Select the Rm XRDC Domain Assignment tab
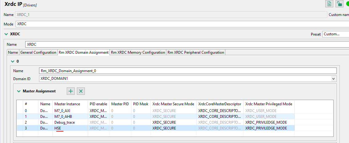 [x=83, y=52]
